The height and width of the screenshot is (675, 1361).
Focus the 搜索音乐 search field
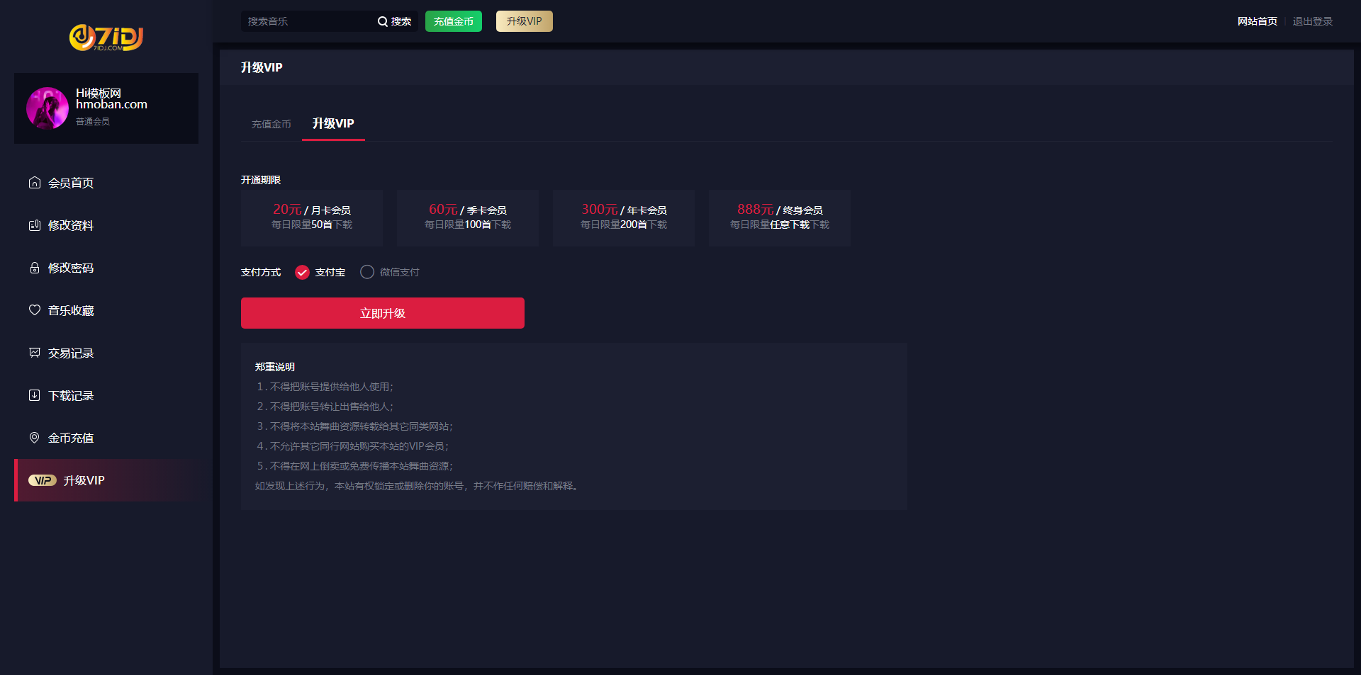308,21
